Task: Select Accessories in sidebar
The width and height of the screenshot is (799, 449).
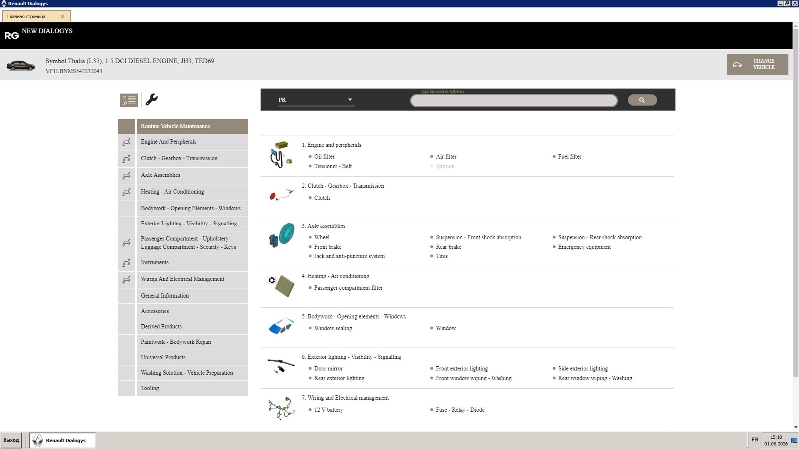Action: [192, 311]
